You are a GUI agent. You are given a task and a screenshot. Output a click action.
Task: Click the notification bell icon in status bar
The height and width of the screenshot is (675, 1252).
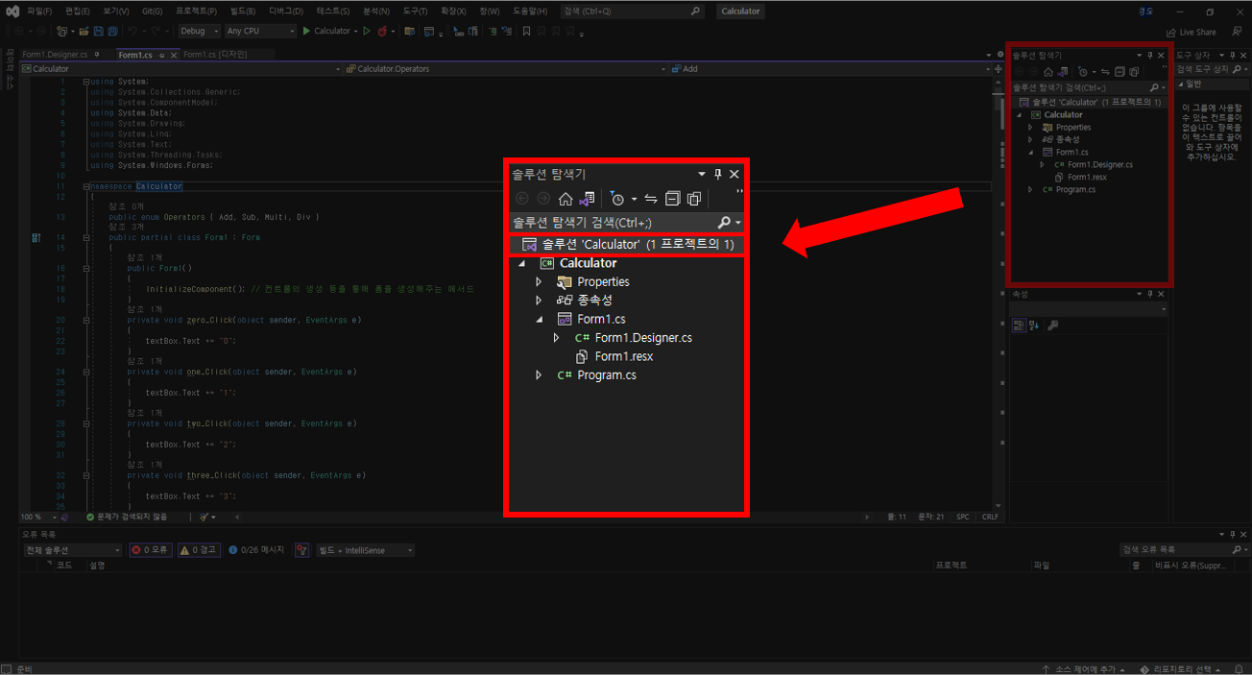pyautogui.click(x=1239, y=668)
